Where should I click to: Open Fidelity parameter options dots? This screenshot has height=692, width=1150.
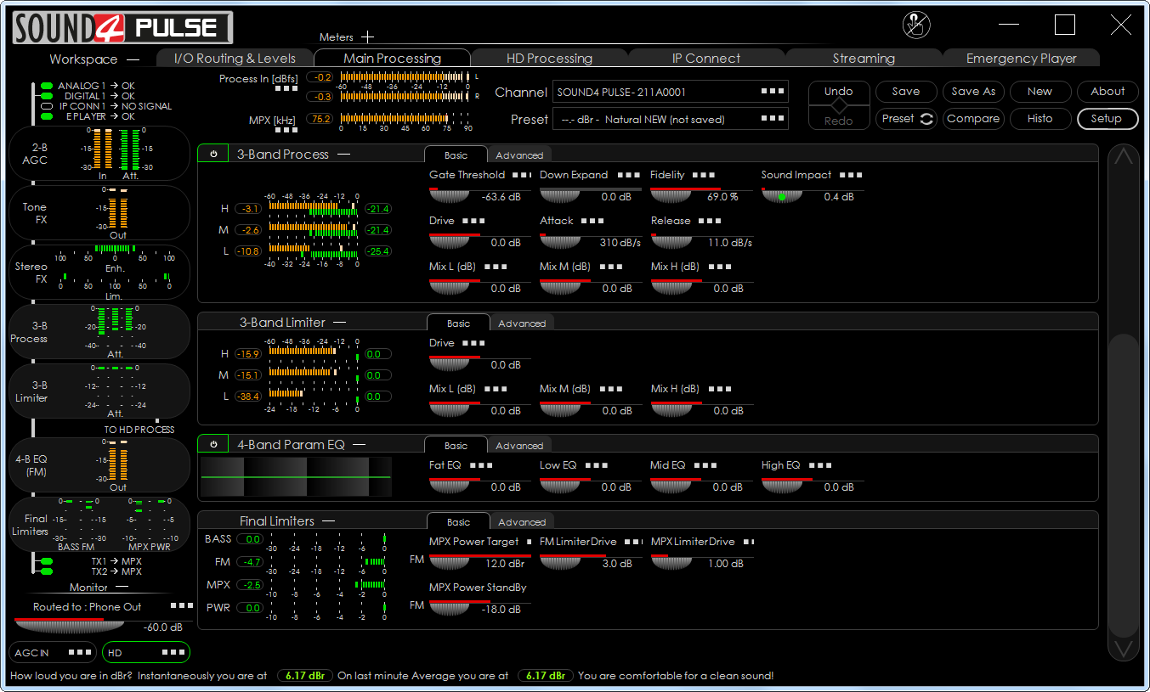point(704,175)
